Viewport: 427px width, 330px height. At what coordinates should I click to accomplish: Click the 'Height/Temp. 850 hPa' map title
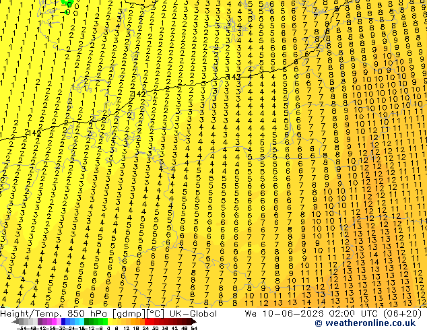coord(54,314)
